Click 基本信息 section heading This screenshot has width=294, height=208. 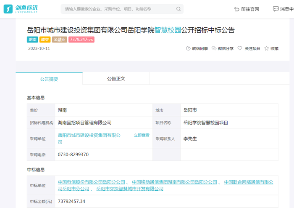coord(36,98)
